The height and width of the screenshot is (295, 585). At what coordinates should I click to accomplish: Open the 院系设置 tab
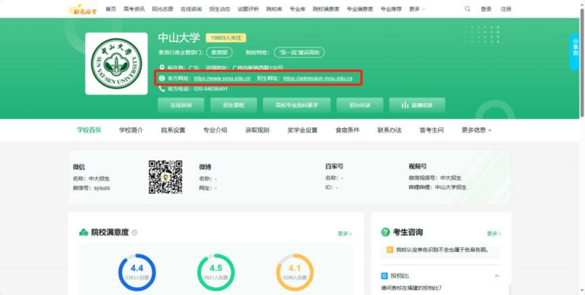point(173,130)
